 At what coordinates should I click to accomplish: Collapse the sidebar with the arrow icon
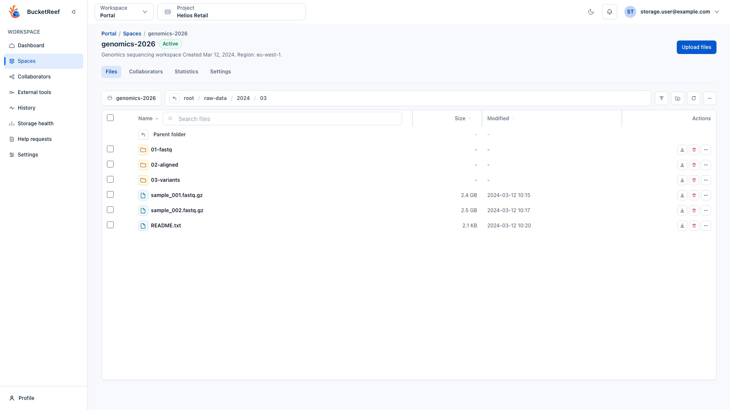point(74,12)
